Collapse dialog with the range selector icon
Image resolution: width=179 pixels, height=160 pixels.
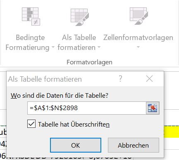[x=153, y=108]
